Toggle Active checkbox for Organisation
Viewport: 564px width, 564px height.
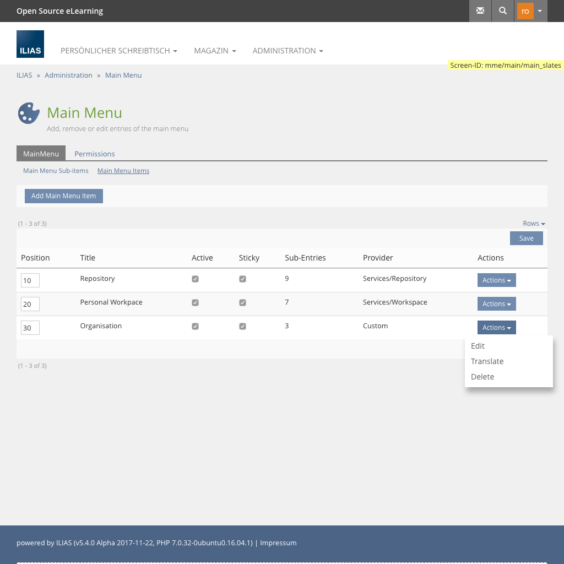point(195,327)
